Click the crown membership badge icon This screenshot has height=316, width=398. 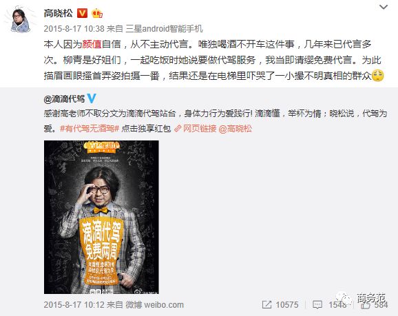tap(97, 13)
